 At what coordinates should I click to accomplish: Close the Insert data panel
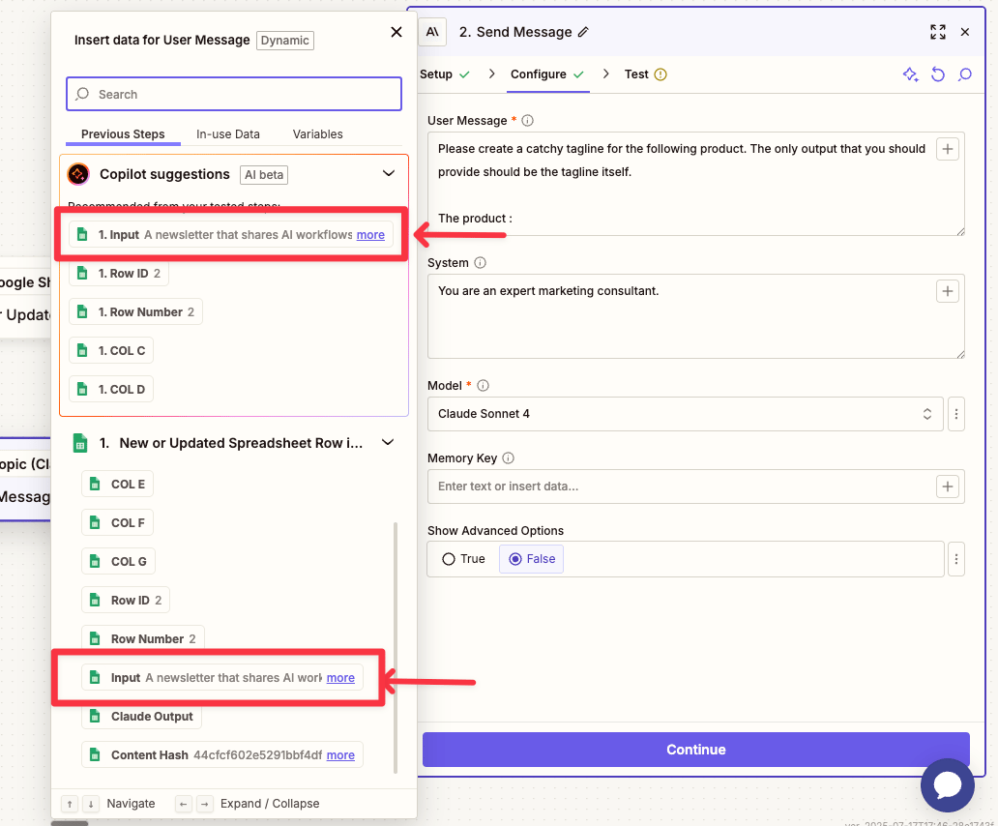(x=396, y=32)
